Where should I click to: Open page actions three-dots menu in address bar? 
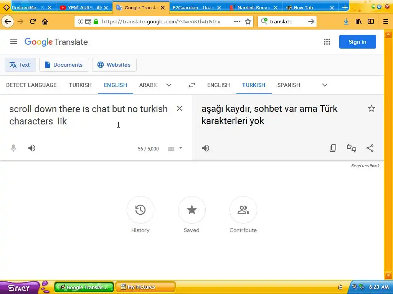coord(237,21)
